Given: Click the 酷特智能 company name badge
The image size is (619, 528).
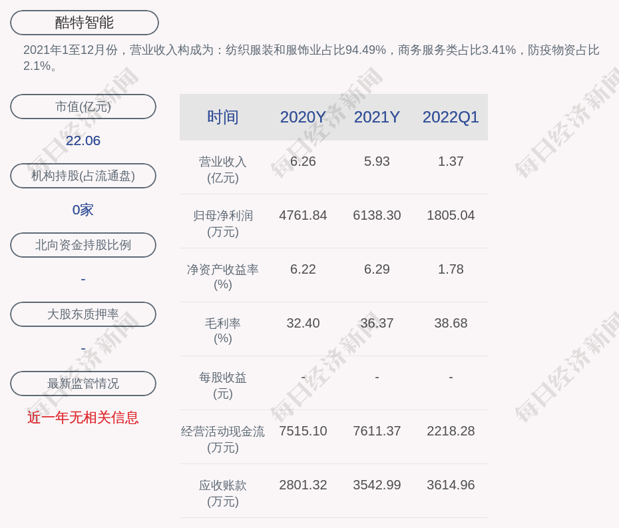Looking at the screenshot, I should [85, 23].
